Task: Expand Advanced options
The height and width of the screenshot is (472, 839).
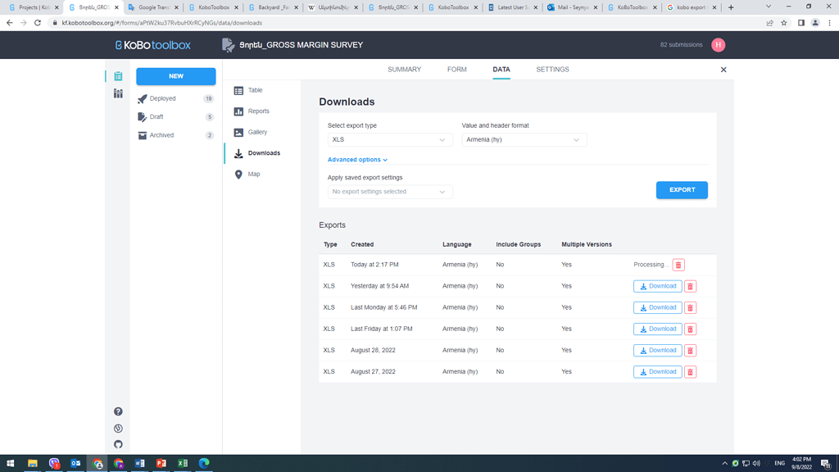Action: [357, 159]
